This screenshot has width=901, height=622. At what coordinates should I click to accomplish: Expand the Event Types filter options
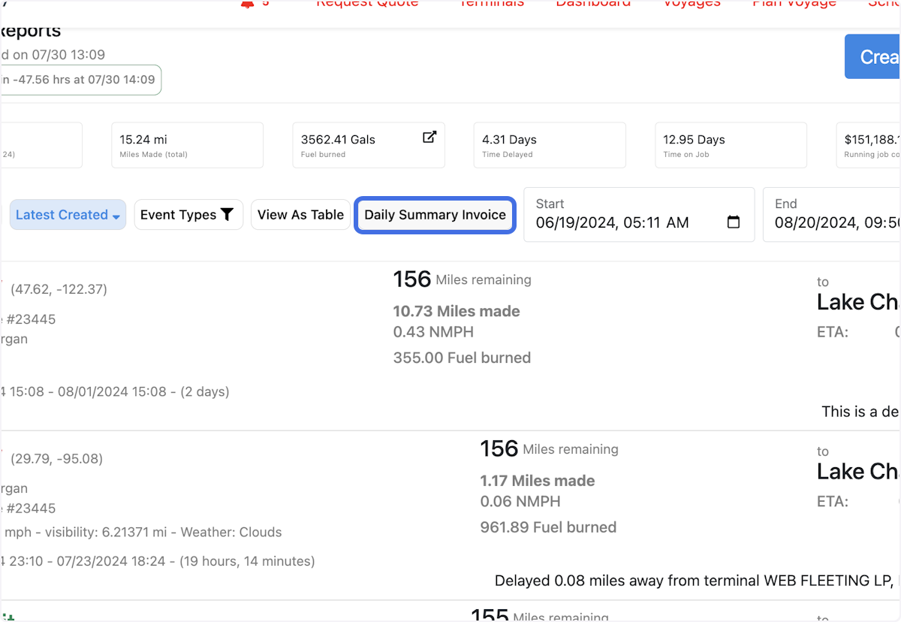(188, 214)
